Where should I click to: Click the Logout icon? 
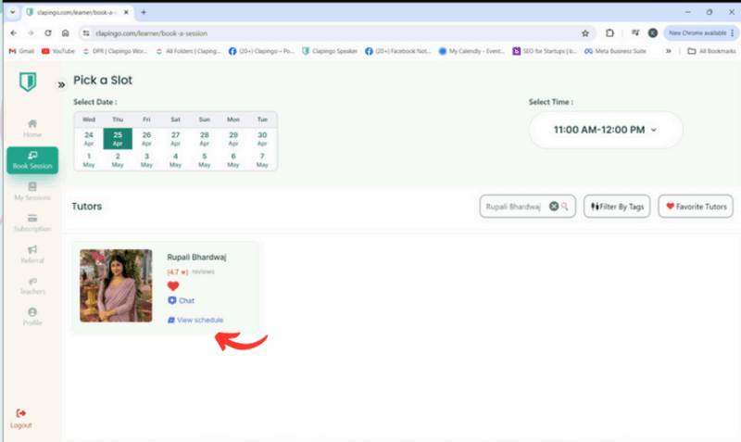[x=21, y=412]
